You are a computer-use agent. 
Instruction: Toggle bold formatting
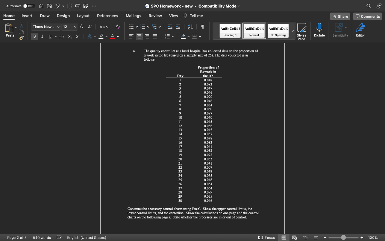(x=34, y=36)
